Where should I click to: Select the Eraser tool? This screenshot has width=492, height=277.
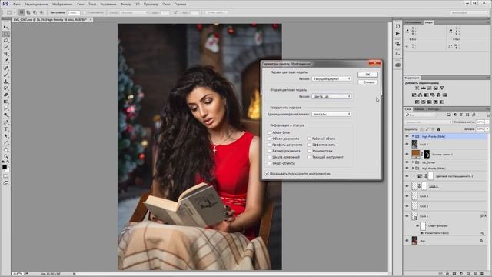[x=6, y=95]
